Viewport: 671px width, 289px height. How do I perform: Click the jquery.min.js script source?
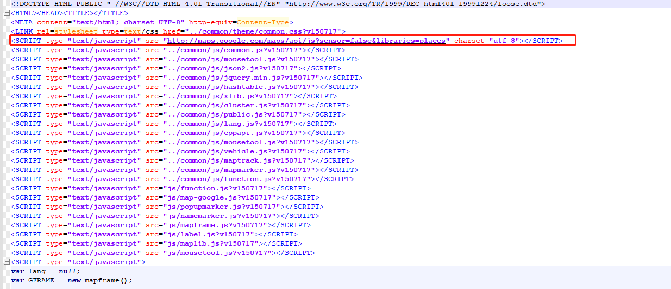point(241,78)
